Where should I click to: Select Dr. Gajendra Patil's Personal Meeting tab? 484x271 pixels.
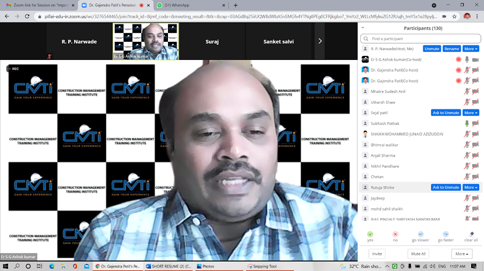(x=115, y=5)
